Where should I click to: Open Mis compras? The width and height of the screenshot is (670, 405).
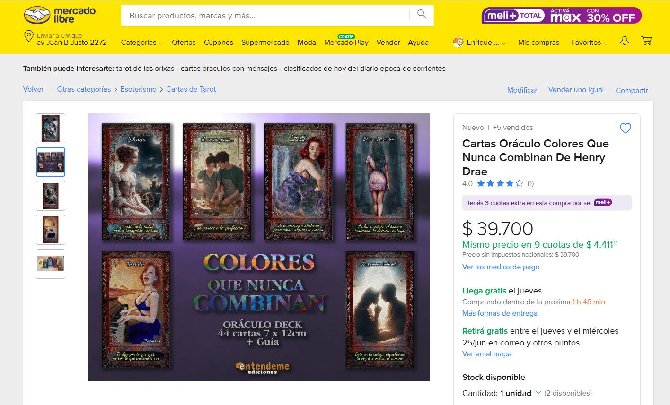pyautogui.click(x=538, y=43)
